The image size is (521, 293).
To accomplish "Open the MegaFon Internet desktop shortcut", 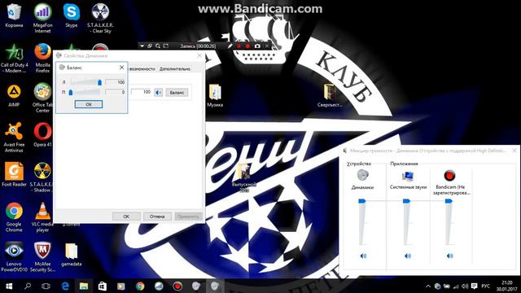I will pos(42,18).
